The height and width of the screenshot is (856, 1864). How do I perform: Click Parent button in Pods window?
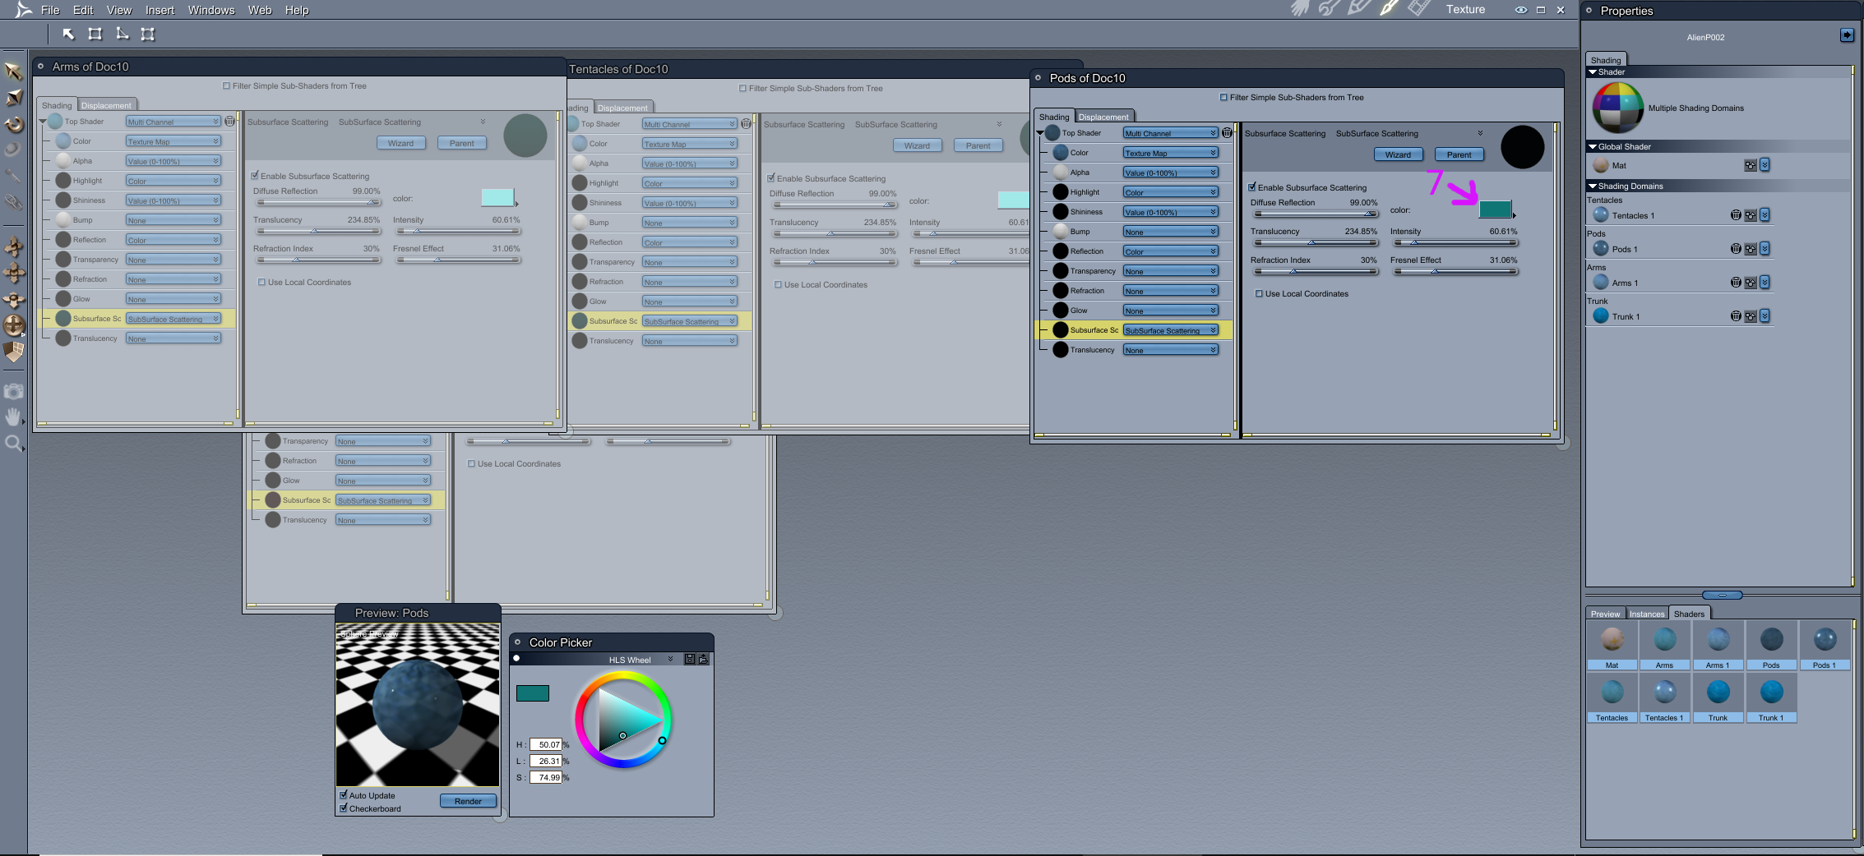click(1459, 154)
